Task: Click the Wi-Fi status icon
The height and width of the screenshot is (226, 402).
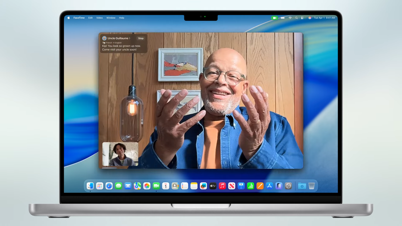Action: (290, 18)
